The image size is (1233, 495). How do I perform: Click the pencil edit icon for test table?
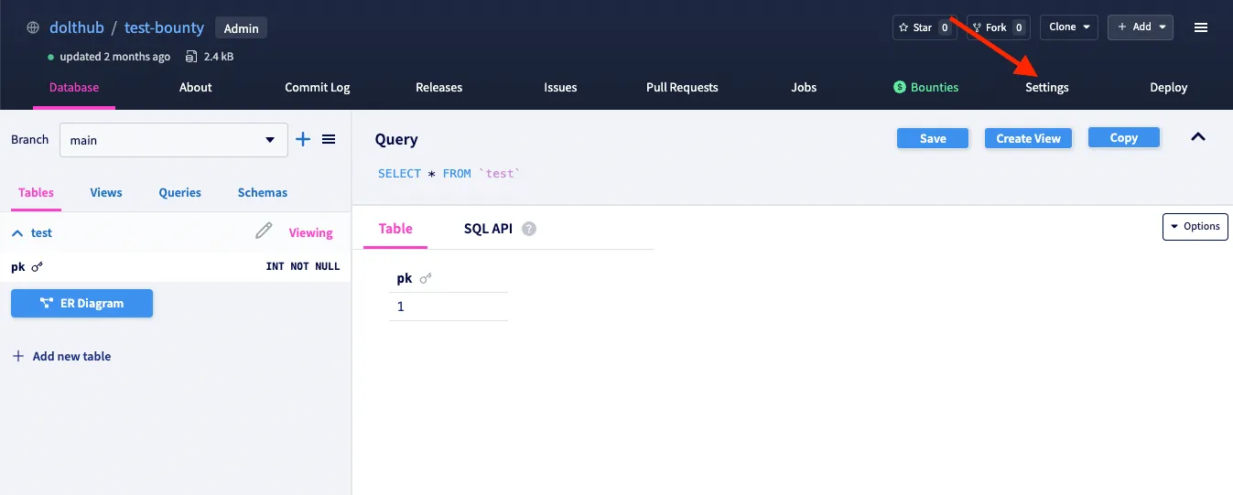point(264,231)
